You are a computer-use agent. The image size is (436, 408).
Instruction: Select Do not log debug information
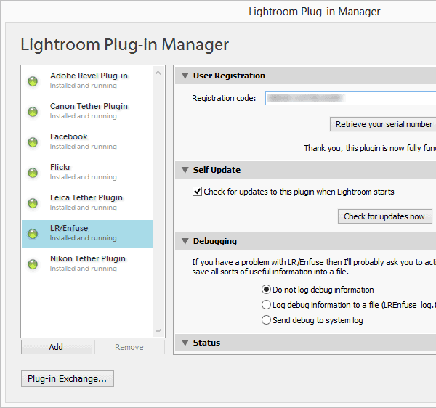click(266, 290)
